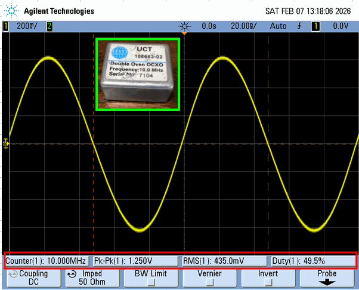Image resolution: width=359 pixels, height=290 pixels.
Task: Click the trigger source 1 badge
Action: coord(315,26)
